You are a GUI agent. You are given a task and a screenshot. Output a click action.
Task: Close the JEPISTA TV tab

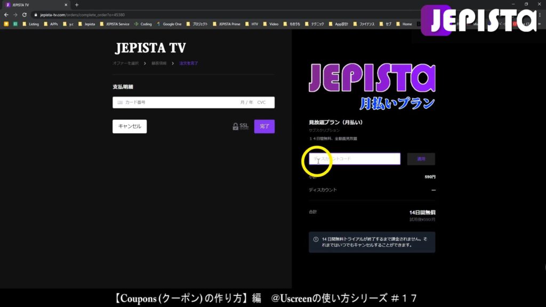tap(66, 5)
